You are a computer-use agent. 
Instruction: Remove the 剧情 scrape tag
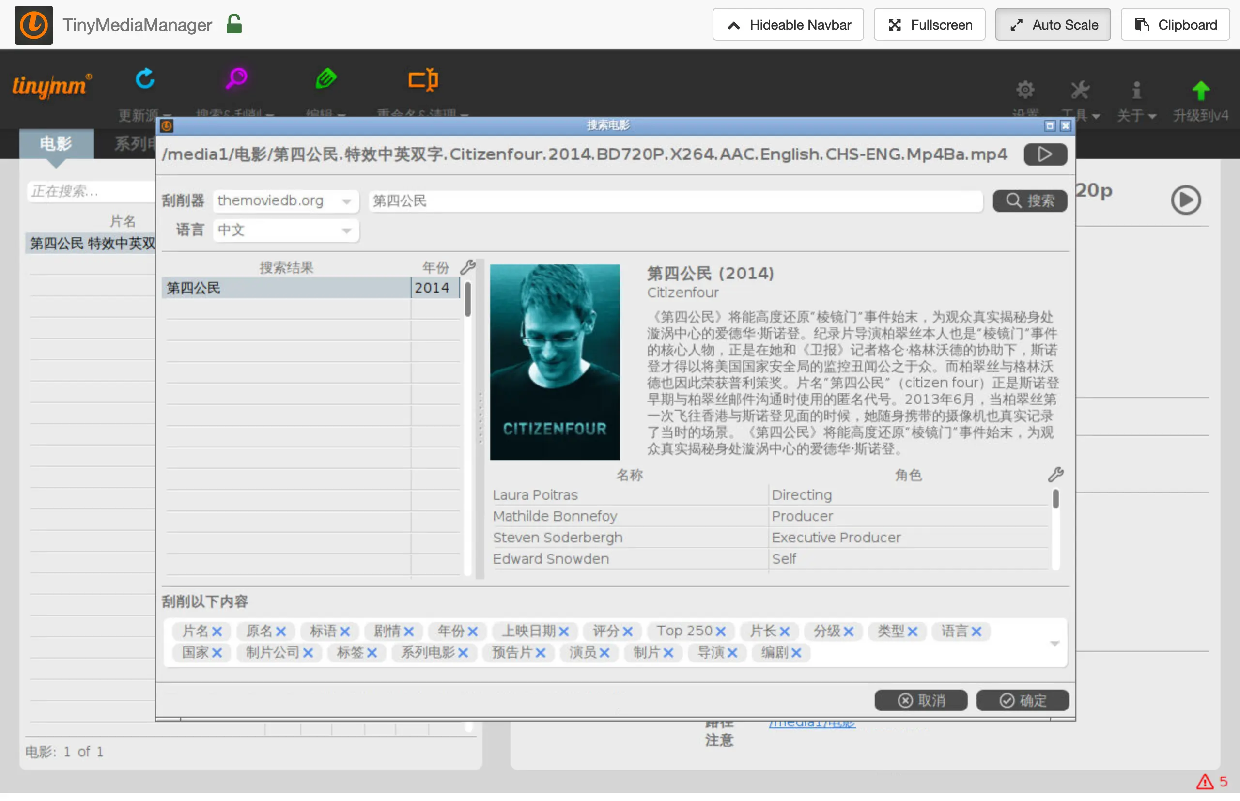[408, 632]
